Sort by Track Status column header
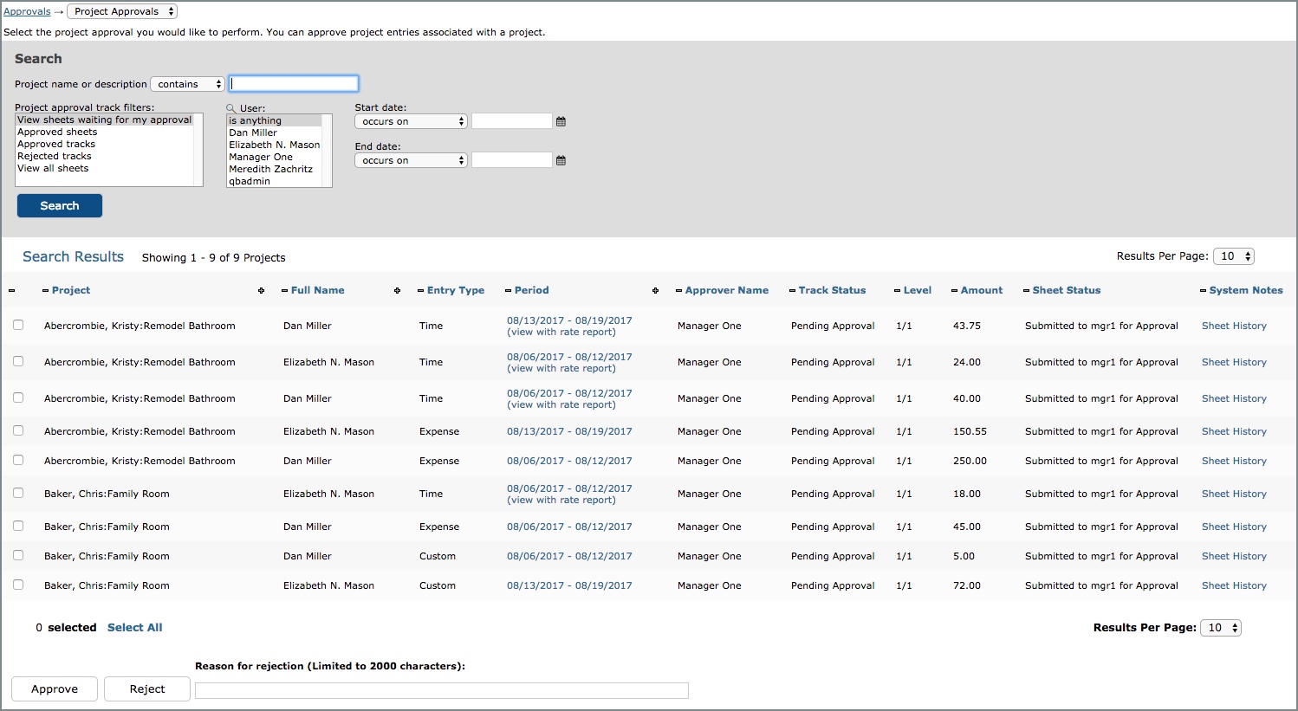This screenshot has height=711, width=1298. tap(833, 291)
